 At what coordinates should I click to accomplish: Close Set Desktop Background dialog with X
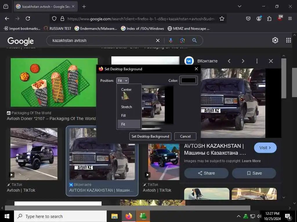coord(196,69)
